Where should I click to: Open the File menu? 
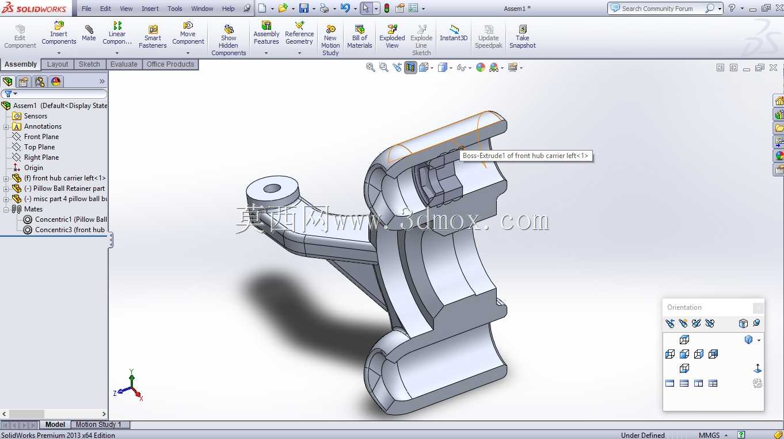pyautogui.click(x=86, y=9)
